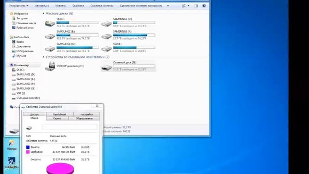Click Автозапуск in the Explorer toolbar
This screenshot has width=309, height=174.
coord(42,6)
